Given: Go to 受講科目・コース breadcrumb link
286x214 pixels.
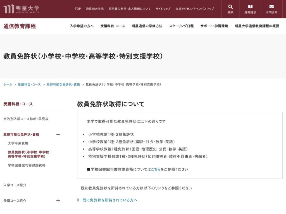Looking at the screenshot, I should pos(29,84).
